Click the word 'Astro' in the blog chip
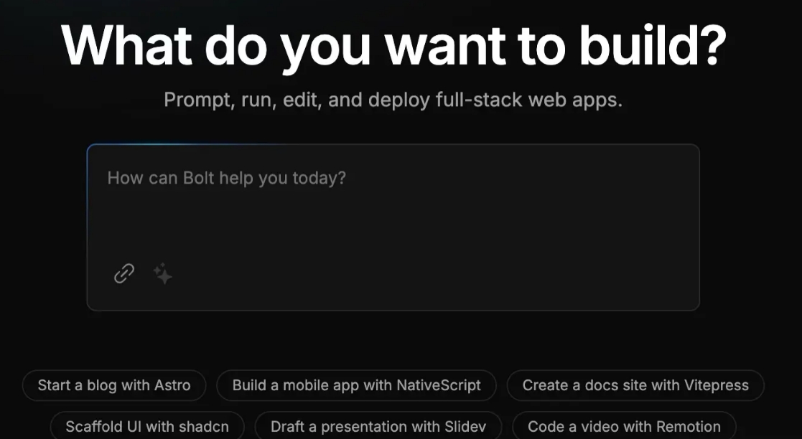The width and height of the screenshot is (802, 439). [x=172, y=385]
